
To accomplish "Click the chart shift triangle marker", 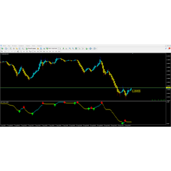I will tap(133, 54).
